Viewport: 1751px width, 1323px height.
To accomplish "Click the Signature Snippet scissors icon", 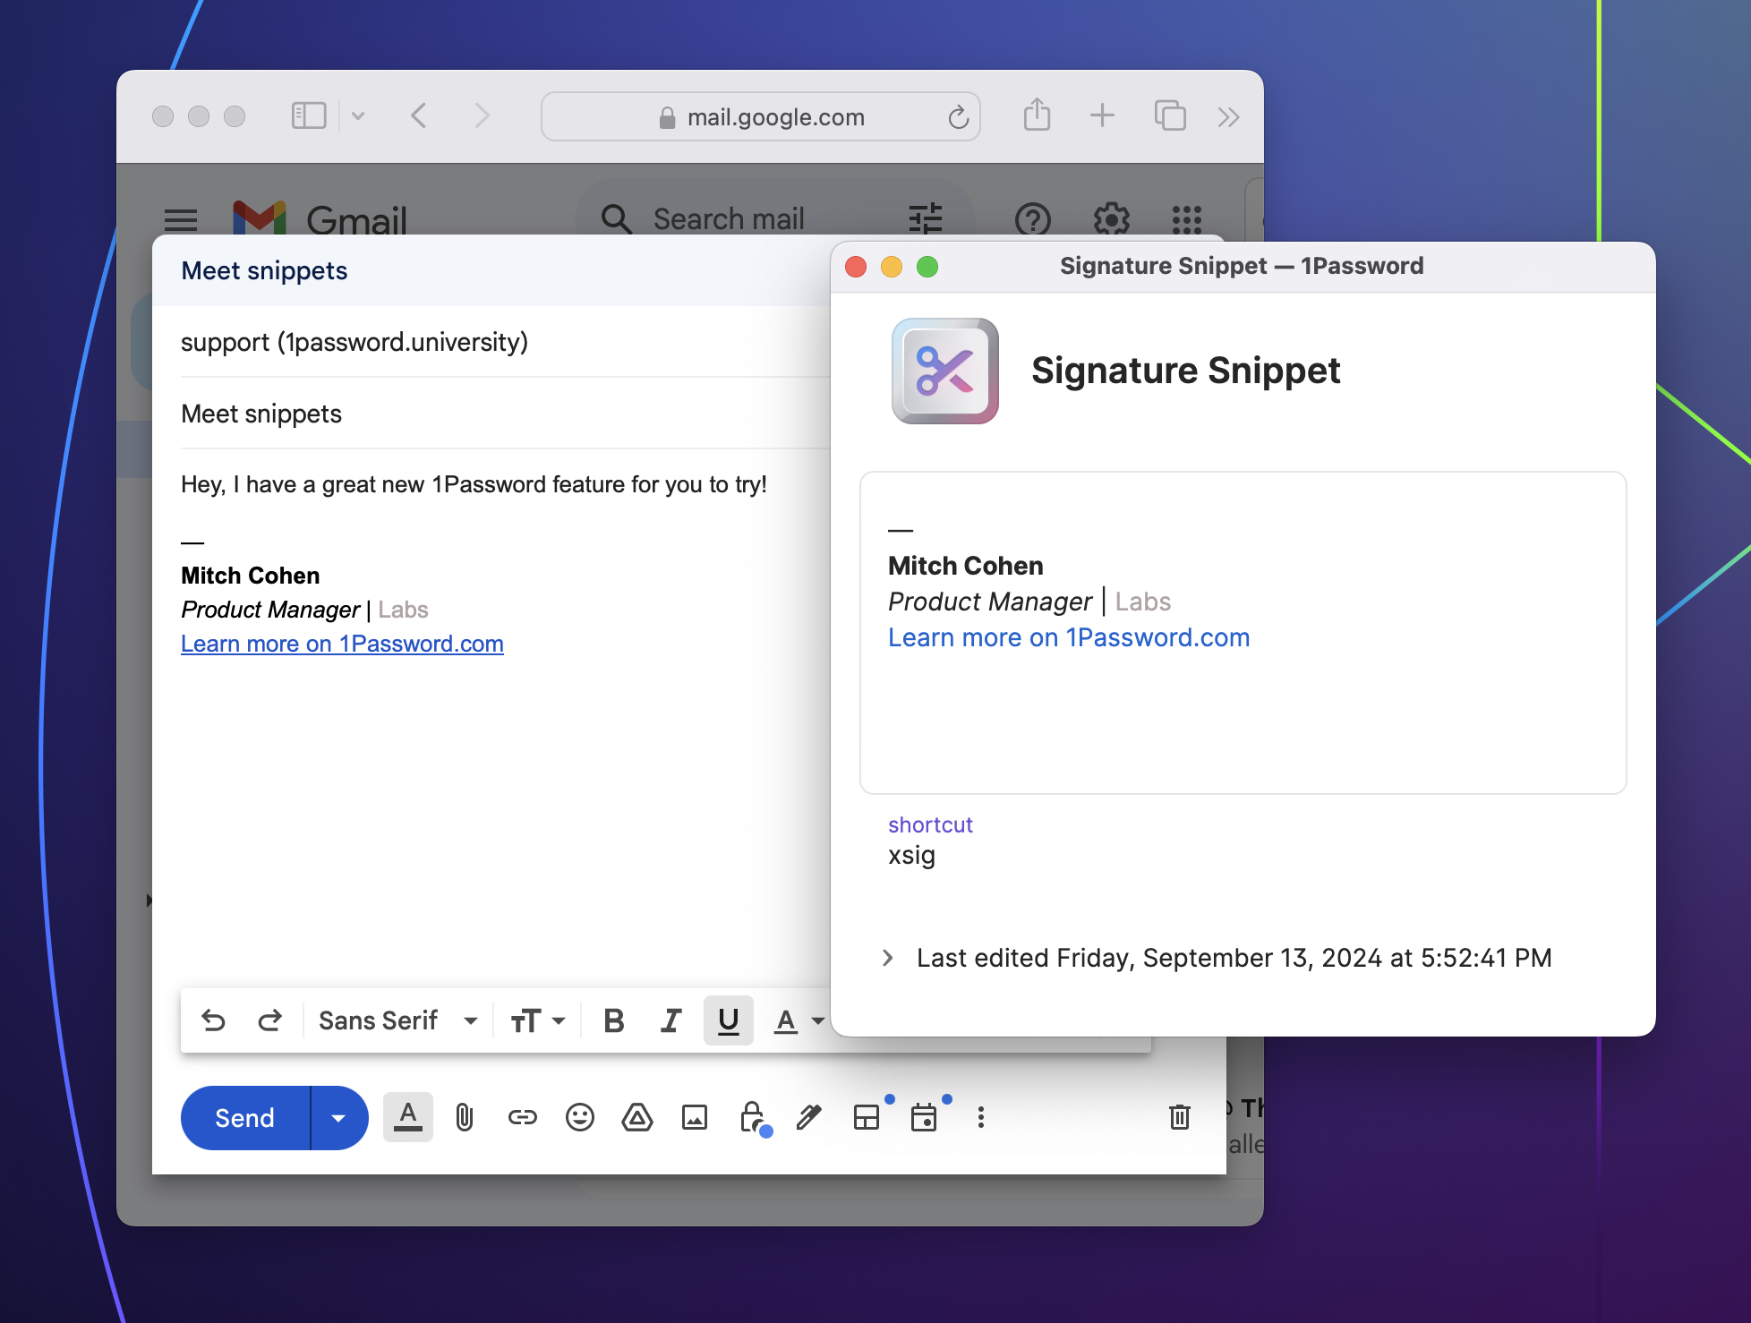I will (x=945, y=371).
